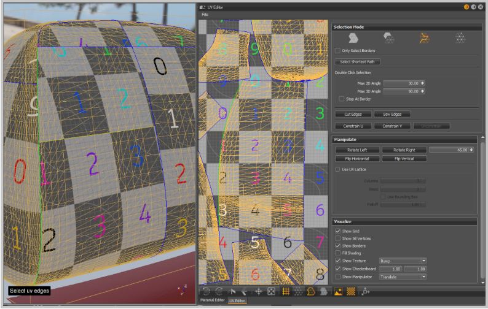
Task: Click the dimmed fold icon after redo
Action: (x=232, y=291)
